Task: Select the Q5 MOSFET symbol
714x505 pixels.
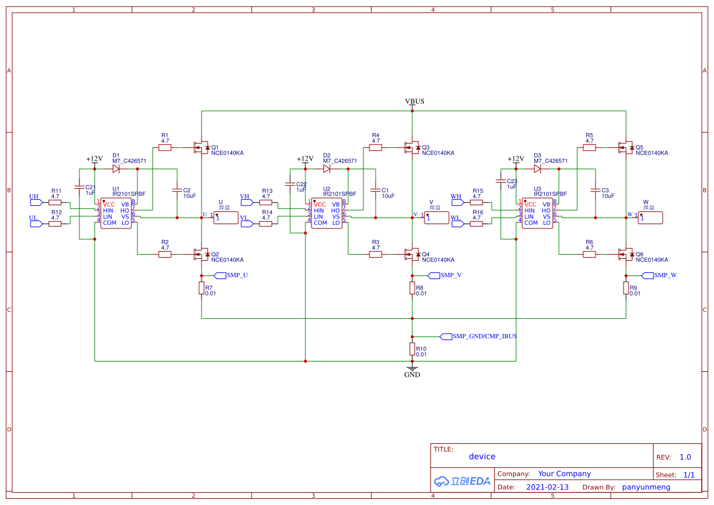Action: click(625, 148)
